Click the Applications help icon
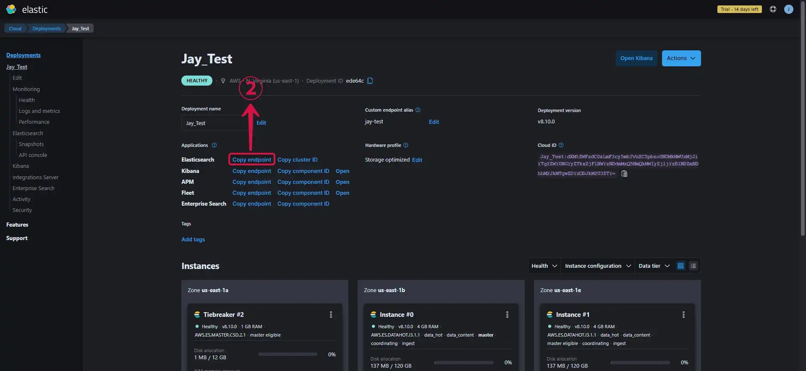 (x=214, y=145)
